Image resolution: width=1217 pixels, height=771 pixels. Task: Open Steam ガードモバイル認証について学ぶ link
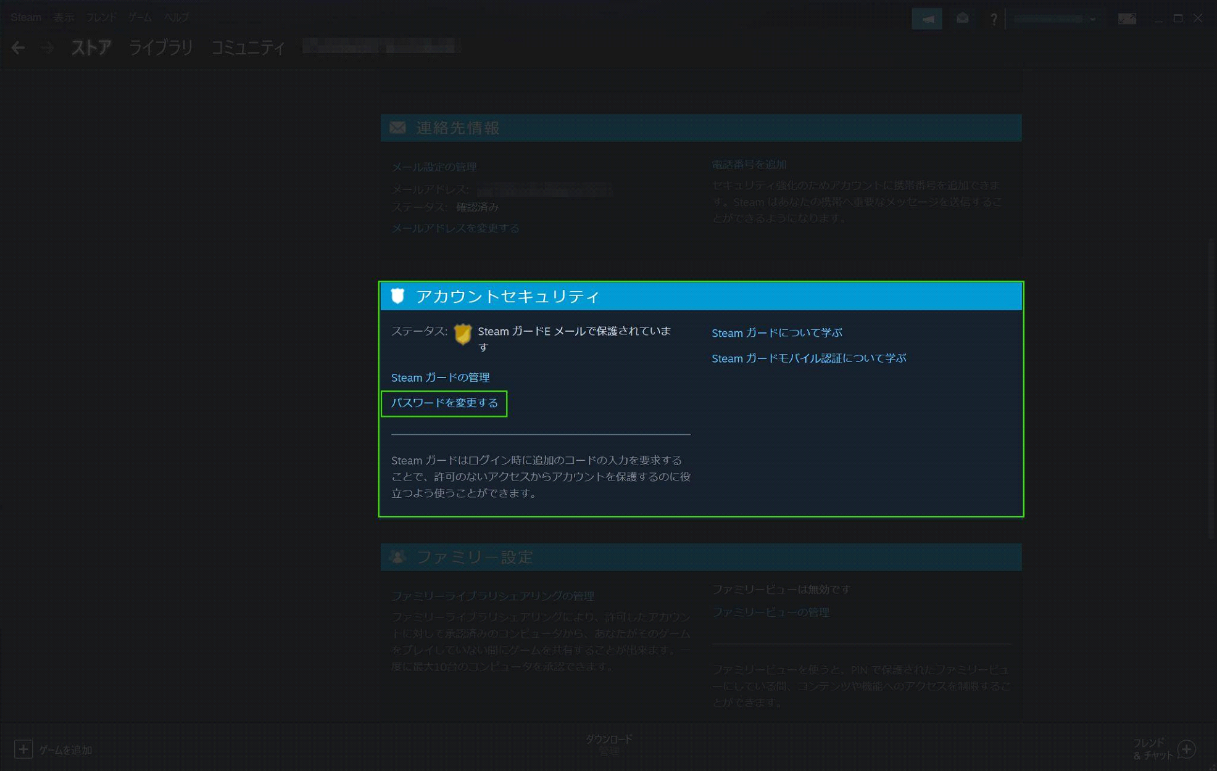pyautogui.click(x=808, y=358)
